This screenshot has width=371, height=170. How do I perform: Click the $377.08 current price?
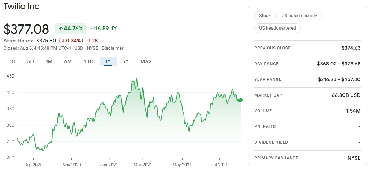pyautogui.click(x=26, y=29)
